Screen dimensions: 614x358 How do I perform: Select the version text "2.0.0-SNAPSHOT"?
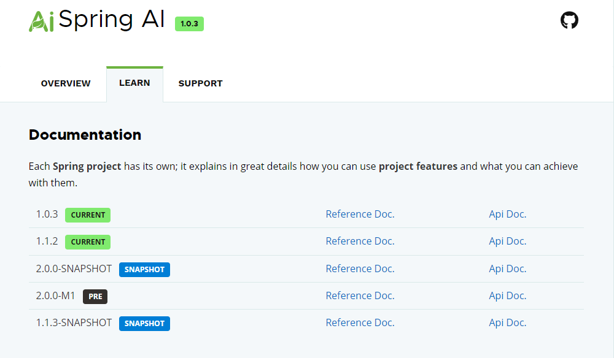pyautogui.click(x=74, y=269)
